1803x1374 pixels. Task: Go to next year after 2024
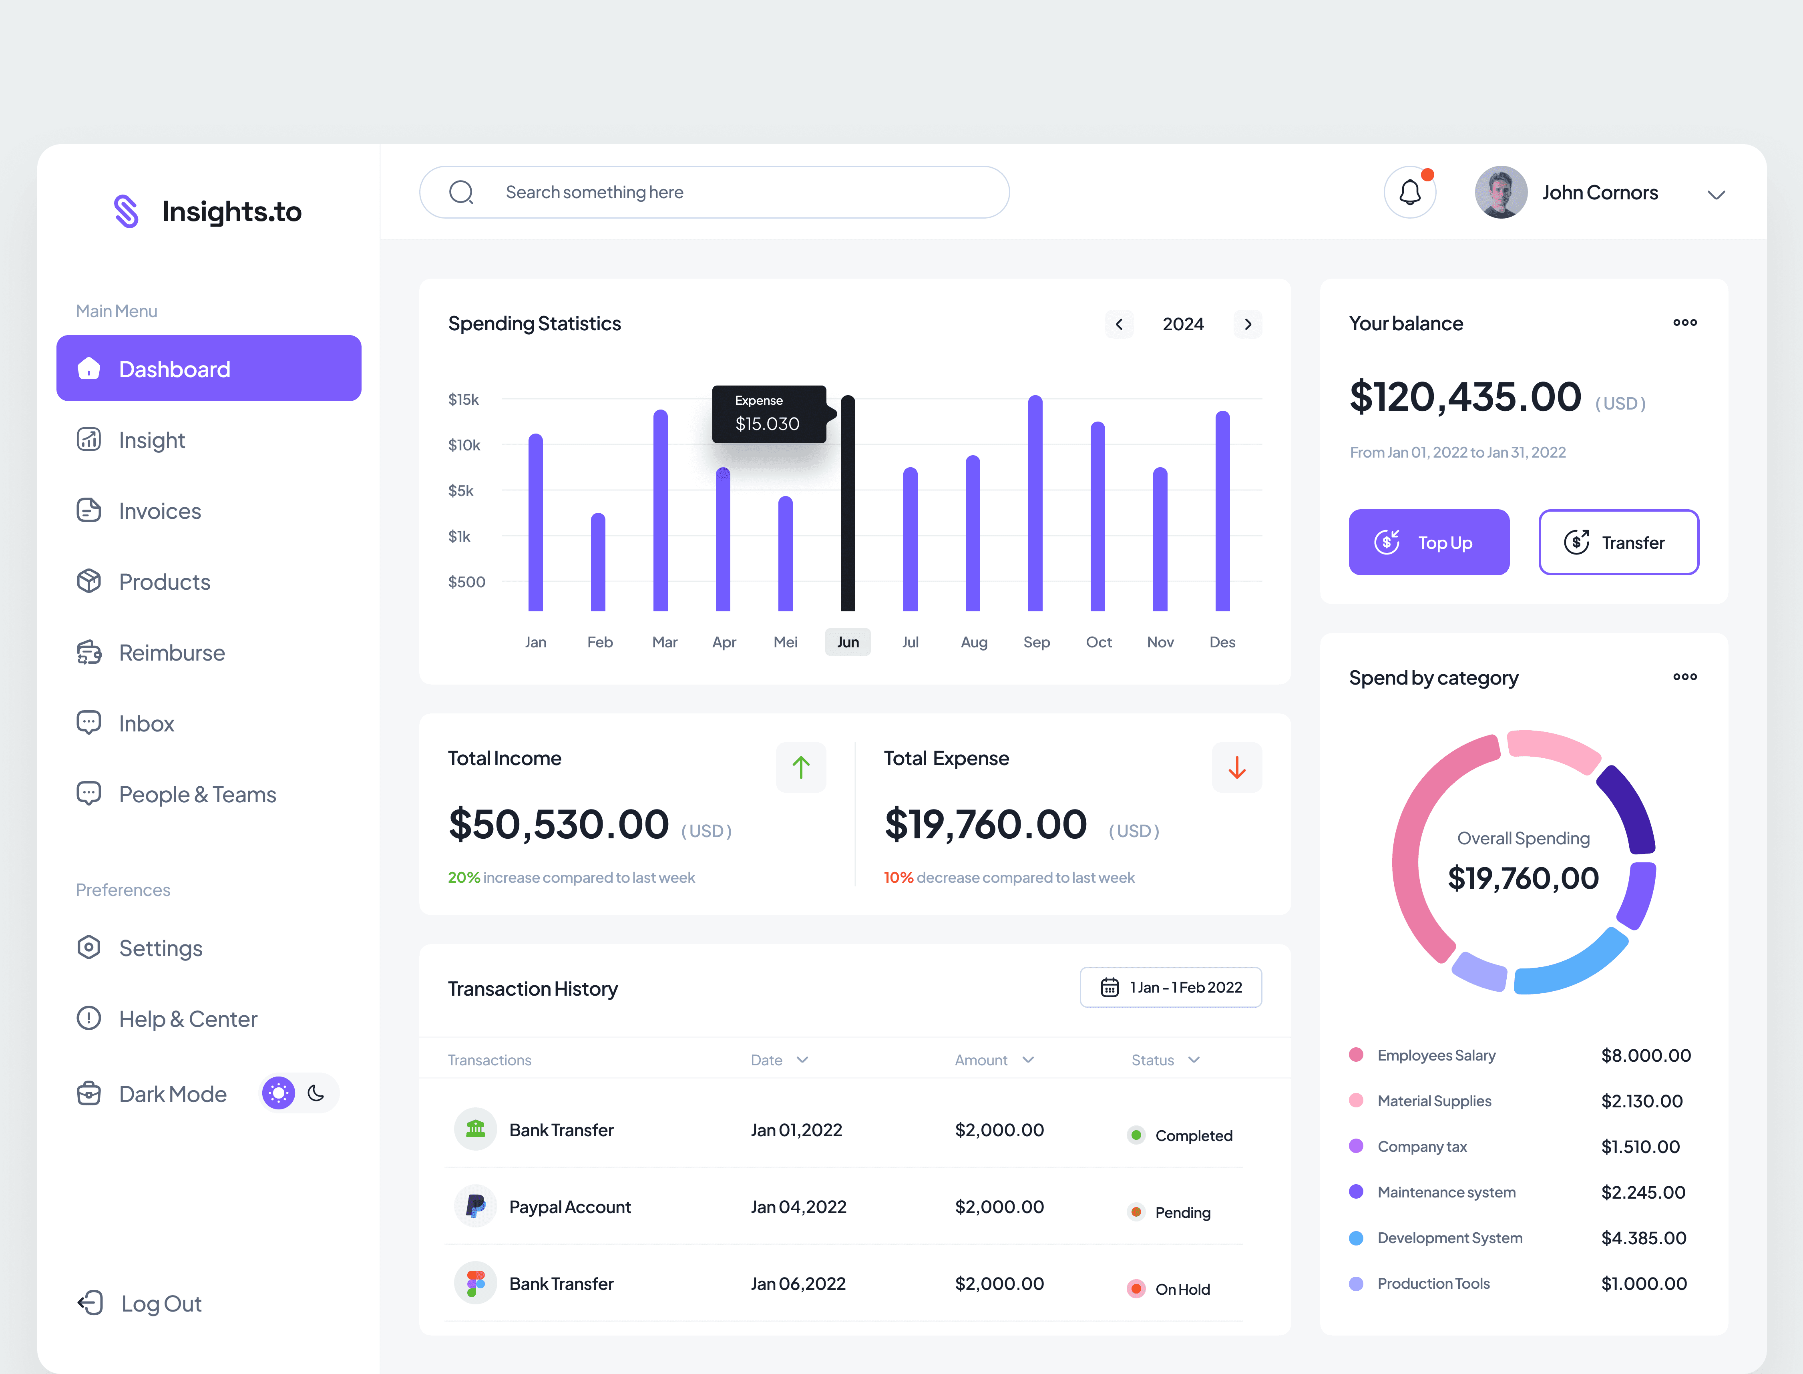click(x=1248, y=324)
